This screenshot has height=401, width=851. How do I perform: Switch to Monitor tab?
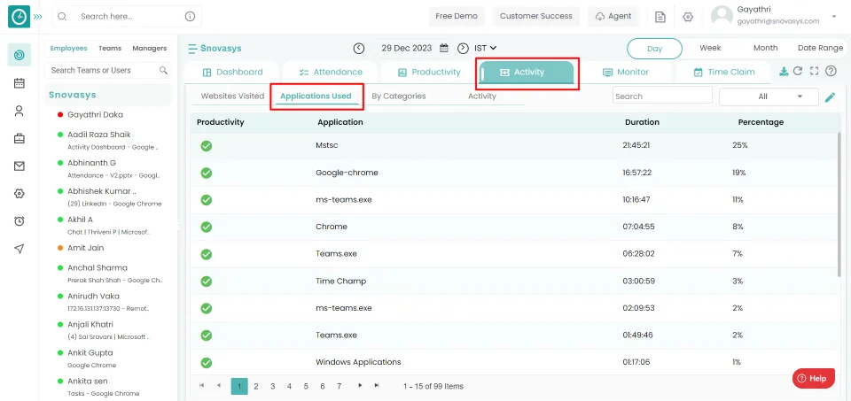pyautogui.click(x=625, y=72)
